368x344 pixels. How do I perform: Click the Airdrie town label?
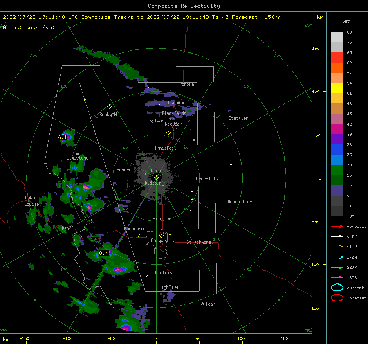(x=161, y=218)
